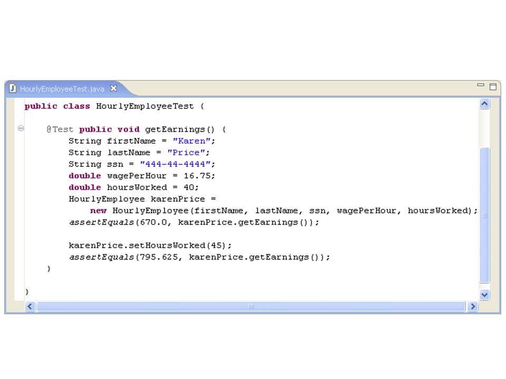This screenshot has width=506, height=379.
Task: Maximize the editor pane
Action: [x=493, y=87]
